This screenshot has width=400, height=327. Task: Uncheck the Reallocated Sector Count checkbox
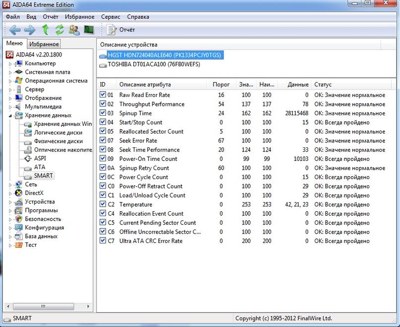pyautogui.click(x=103, y=131)
